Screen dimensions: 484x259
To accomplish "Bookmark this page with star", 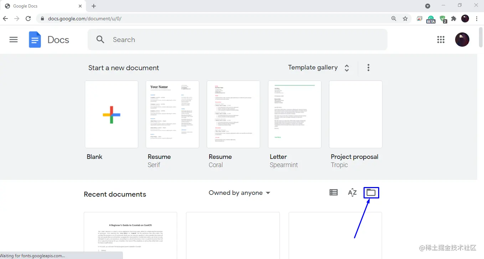I will point(405,19).
